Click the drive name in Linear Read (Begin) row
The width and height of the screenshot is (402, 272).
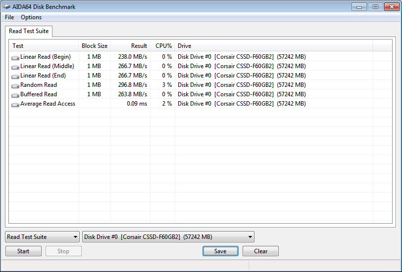coord(242,57)
